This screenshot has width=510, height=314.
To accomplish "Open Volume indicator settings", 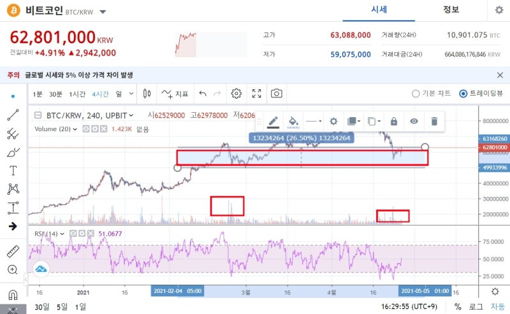I will point(94,129).
